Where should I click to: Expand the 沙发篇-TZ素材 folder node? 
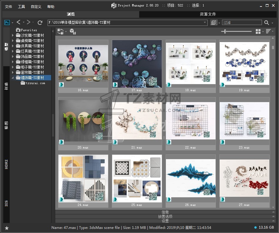[x=13, y=35]
